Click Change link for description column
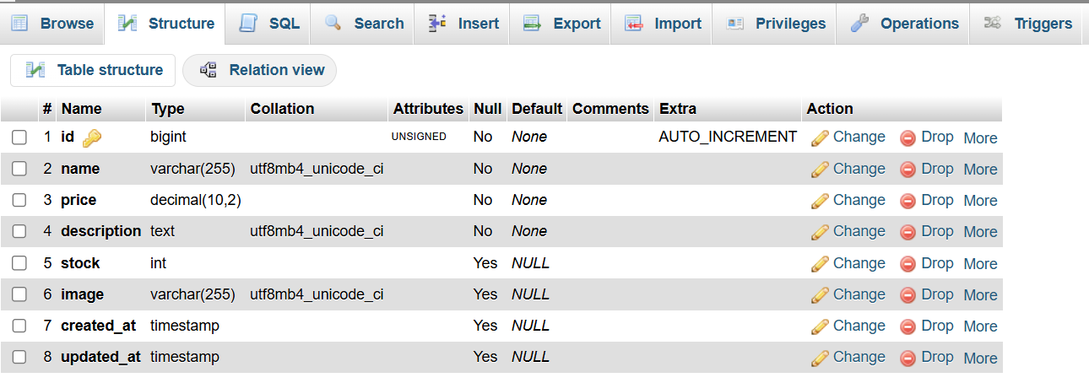1089x383 pixels. coord(859,231)
